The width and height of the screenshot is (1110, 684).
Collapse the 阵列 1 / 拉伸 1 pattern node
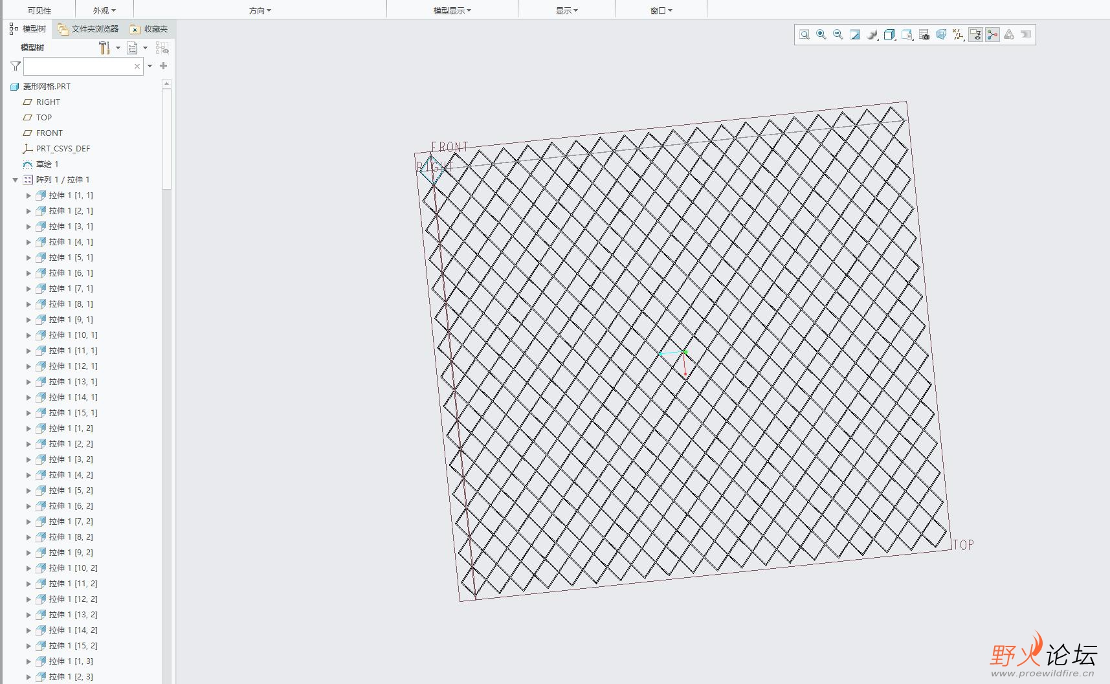click(x=16, y=180)
